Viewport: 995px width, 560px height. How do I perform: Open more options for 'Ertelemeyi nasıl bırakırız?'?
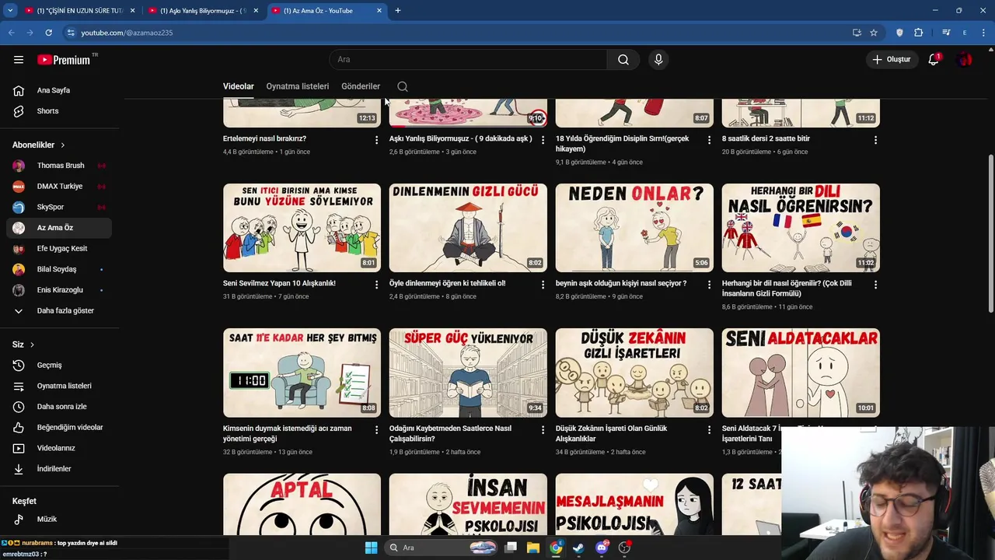pyautogui.click(x=376, y=140)
